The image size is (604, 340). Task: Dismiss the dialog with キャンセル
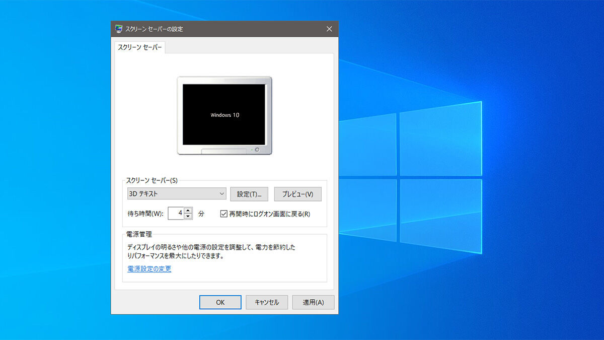[x=266, y=302]
